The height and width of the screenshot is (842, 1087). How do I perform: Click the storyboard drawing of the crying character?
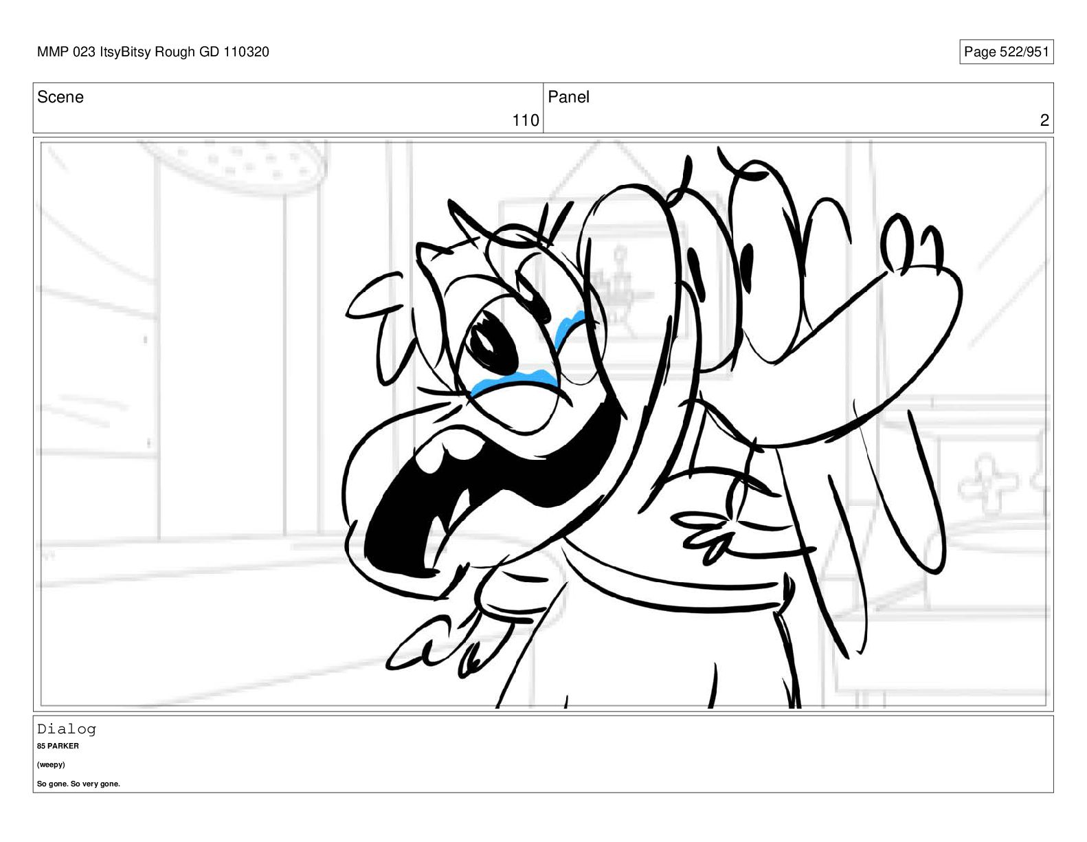pos(543,424)
